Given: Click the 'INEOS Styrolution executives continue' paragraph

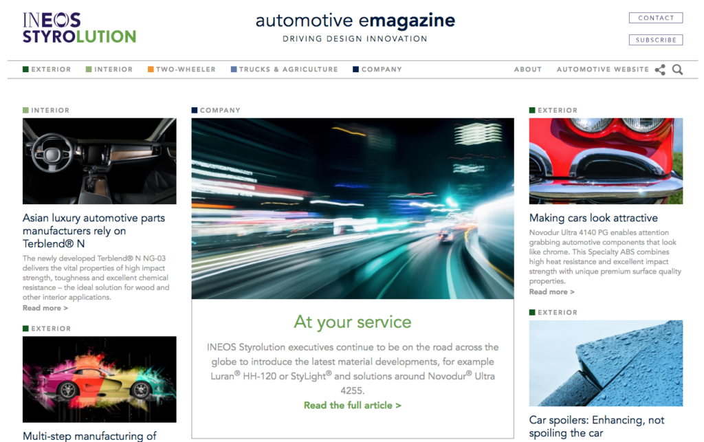Looking at the screenshot, I should pos(353,368).
